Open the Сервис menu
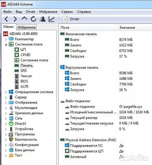This screenshot has width=152, height=165. [67, 12]
